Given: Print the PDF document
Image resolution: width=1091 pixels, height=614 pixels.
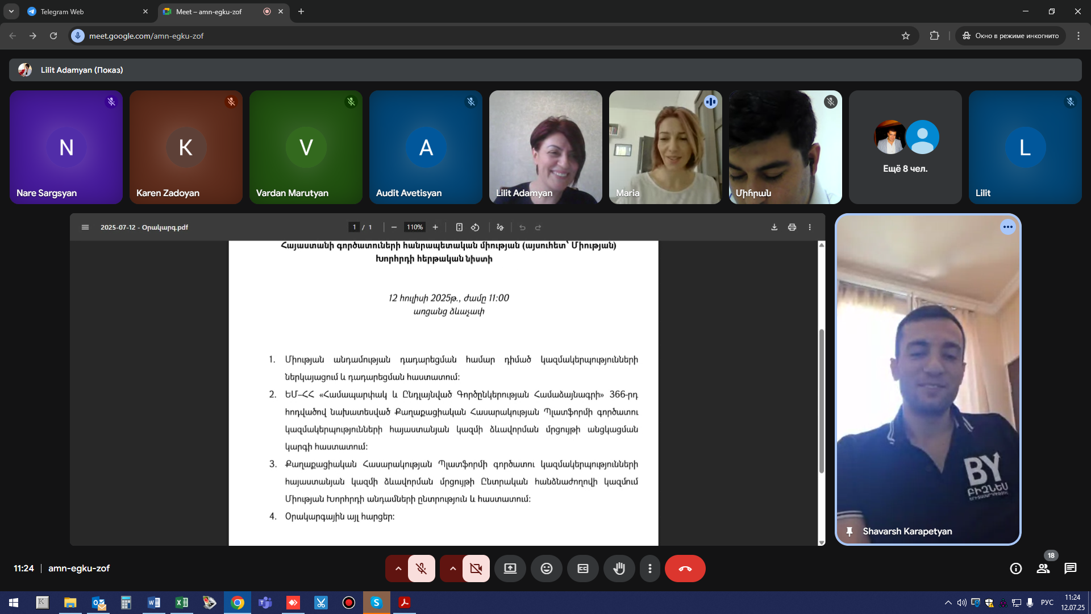Looking at the screenshot, I should point(792,227).
